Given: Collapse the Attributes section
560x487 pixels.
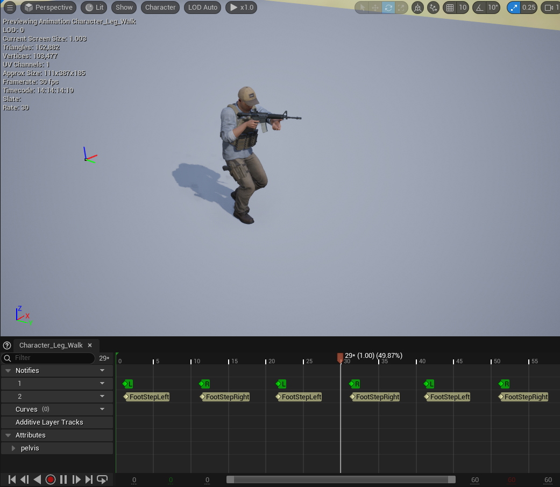Looking at the screenshot, I should click(x=8, y=435).
